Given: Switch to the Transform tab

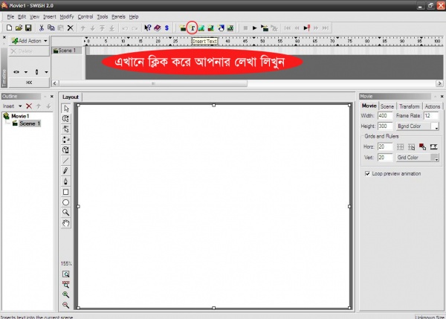Looking at the screenshot, I should pyautogui.click(x=410, y=106).
